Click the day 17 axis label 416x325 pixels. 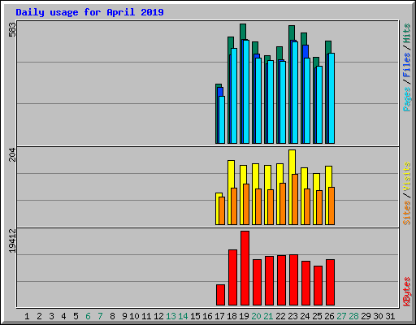coord(219,316)
